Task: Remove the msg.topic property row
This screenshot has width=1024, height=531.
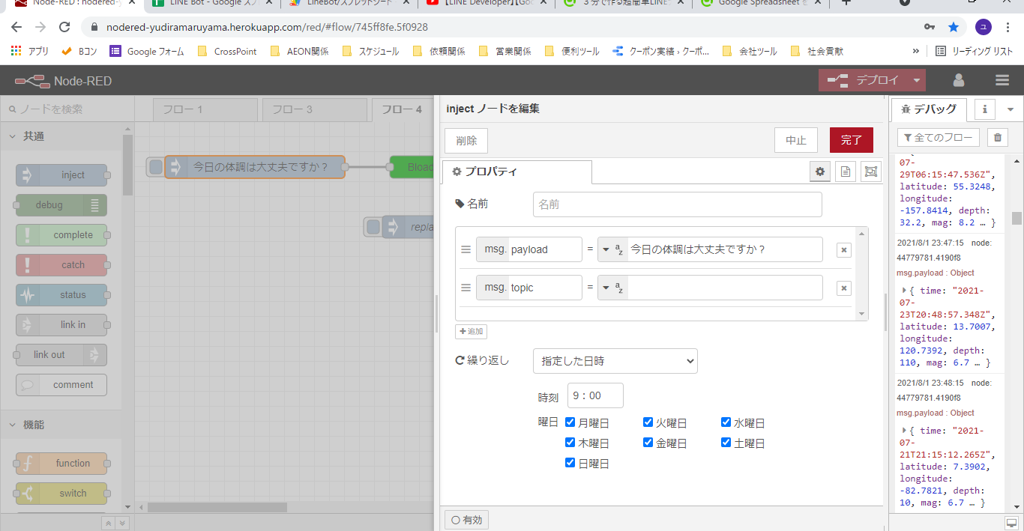Action: (x=843, y=288)
